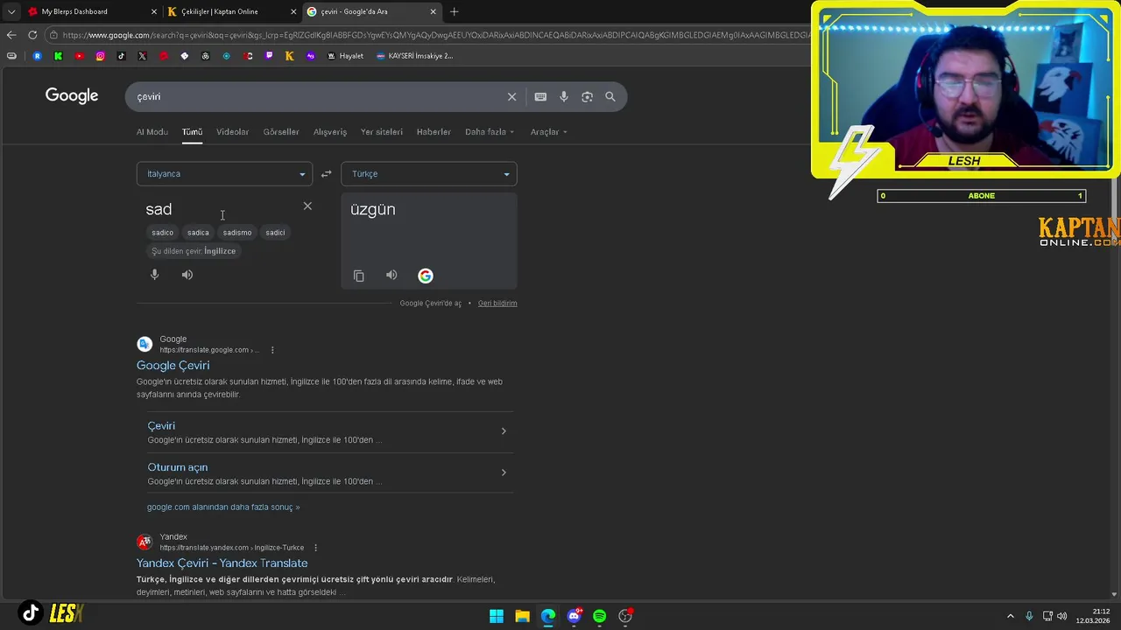The image size is (1121, 630).
Task: Select suggestion chip 'sadici'
Action: (x=275, y=233)
